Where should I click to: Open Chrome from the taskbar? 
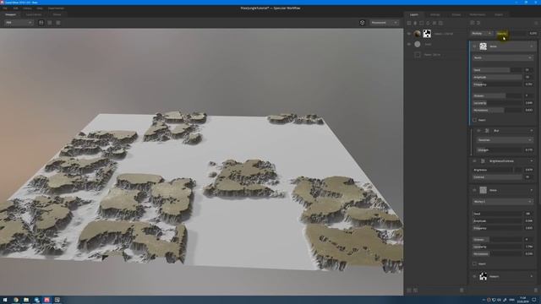(16, 300)
